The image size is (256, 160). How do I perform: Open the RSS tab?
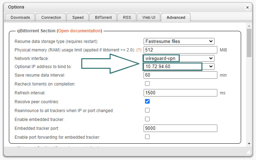pyautogui.click(x=127, y=17)
